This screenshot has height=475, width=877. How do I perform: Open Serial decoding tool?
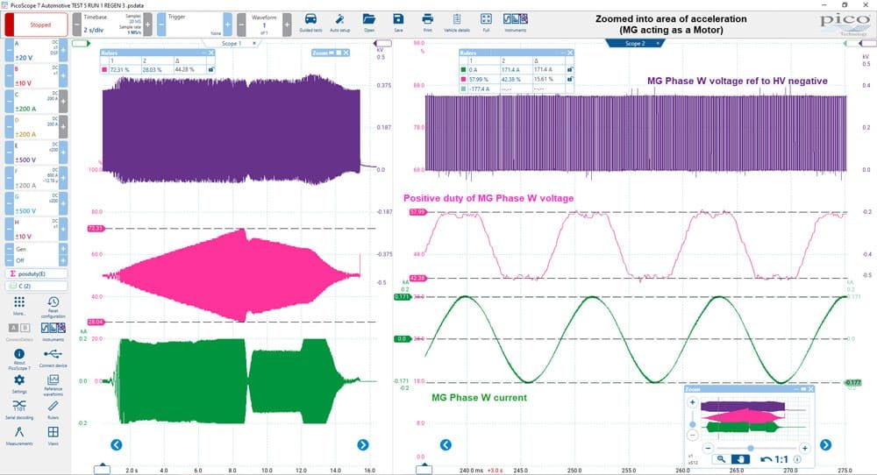pos(19,409)
